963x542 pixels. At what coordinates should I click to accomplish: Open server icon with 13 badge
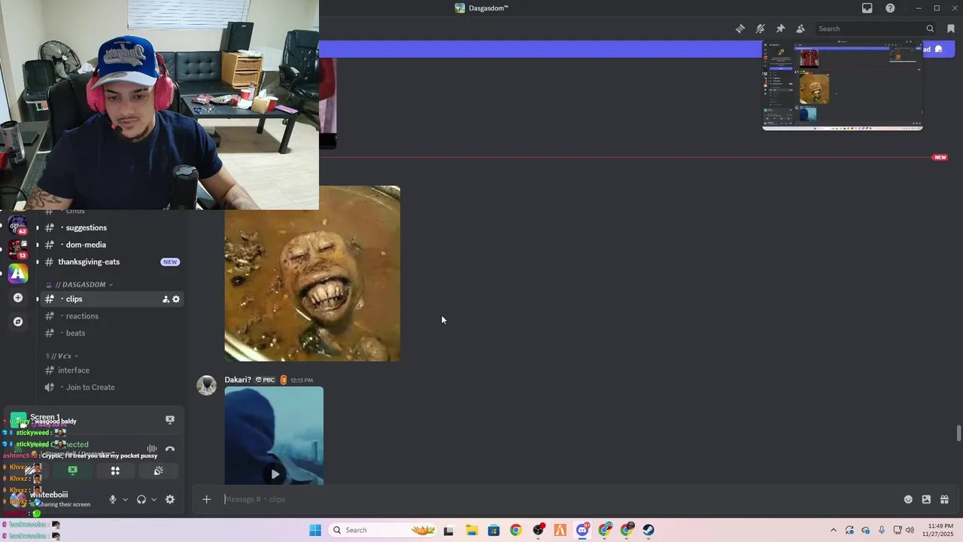pyautogui.click(x=18, y=249)
